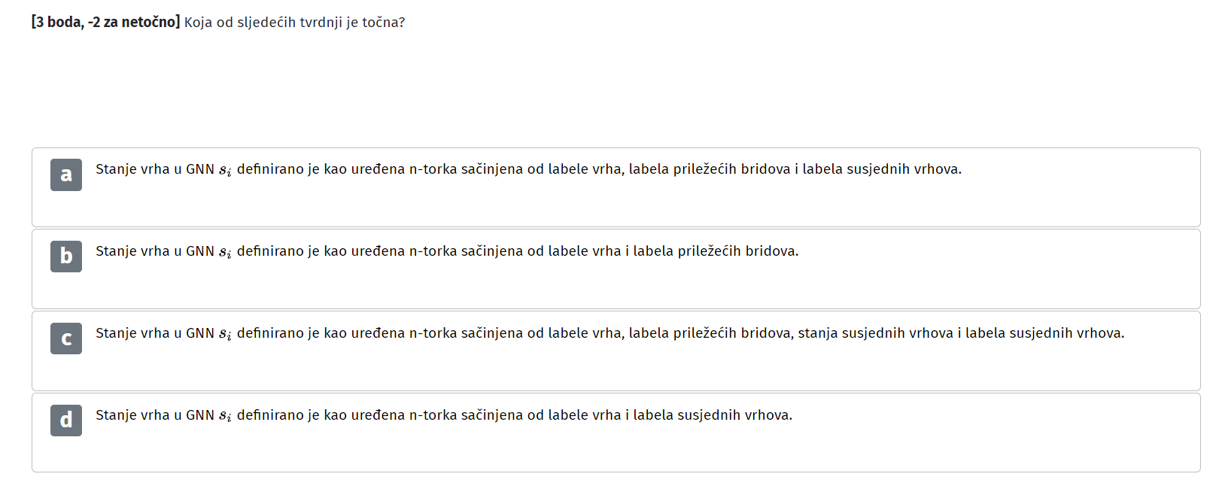Click the s_i symbol in option a
This screenshot has width=1222, height=498.
[225, 171]
